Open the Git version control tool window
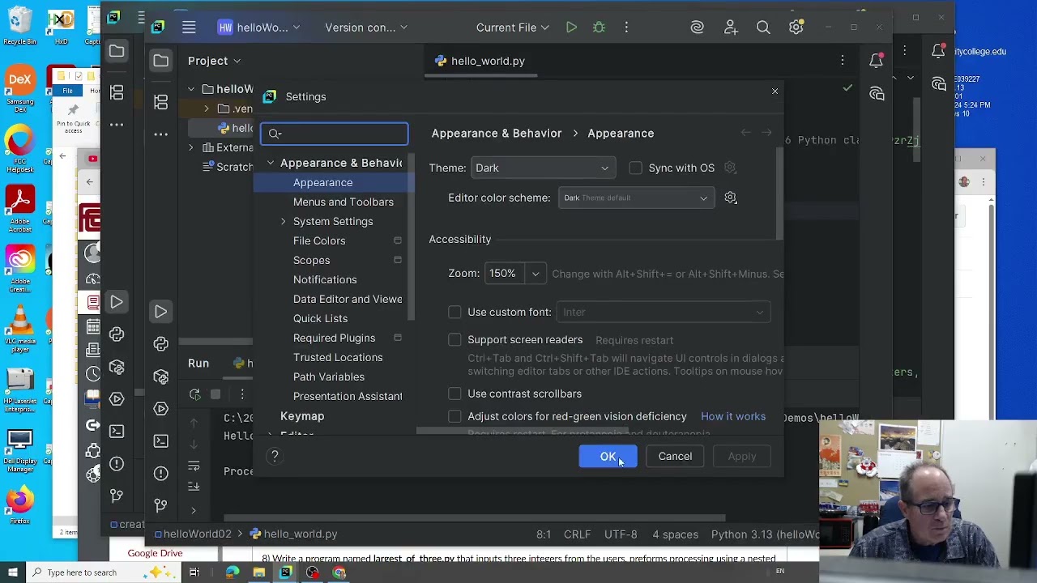1037x583 pixels. (160, 506)
